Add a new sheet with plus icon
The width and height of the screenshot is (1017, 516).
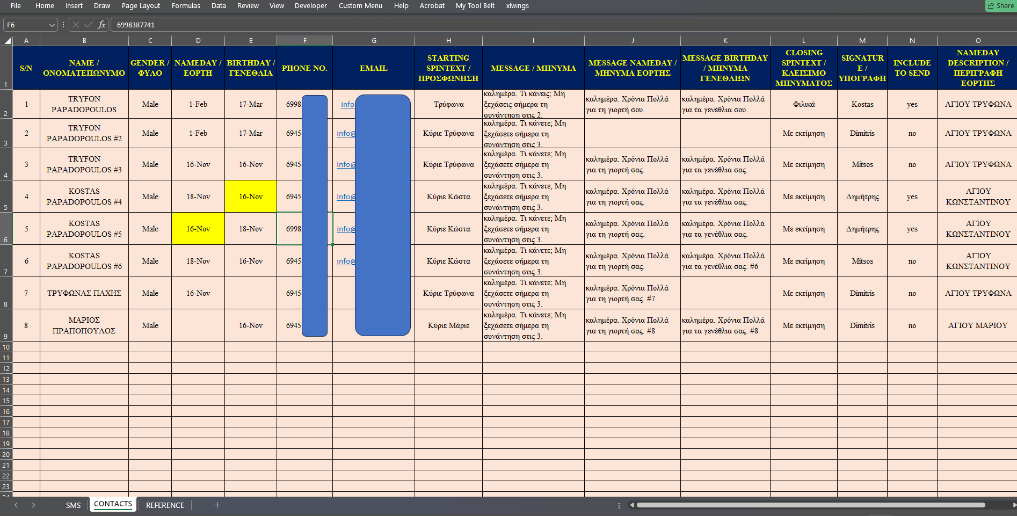(217, 505)
